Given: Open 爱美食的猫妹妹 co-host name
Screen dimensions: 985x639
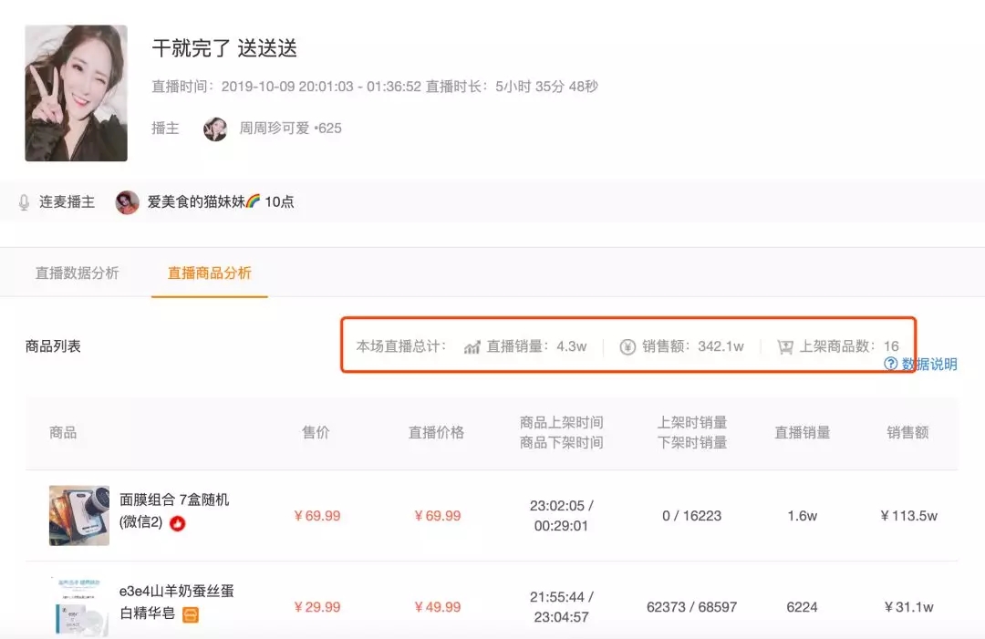Looking at the screenshot, I should tap(196, 201).
